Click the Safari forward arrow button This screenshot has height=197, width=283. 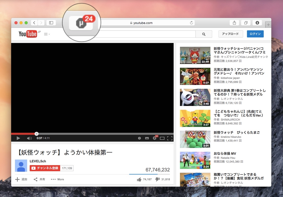[x=41, y=23]
